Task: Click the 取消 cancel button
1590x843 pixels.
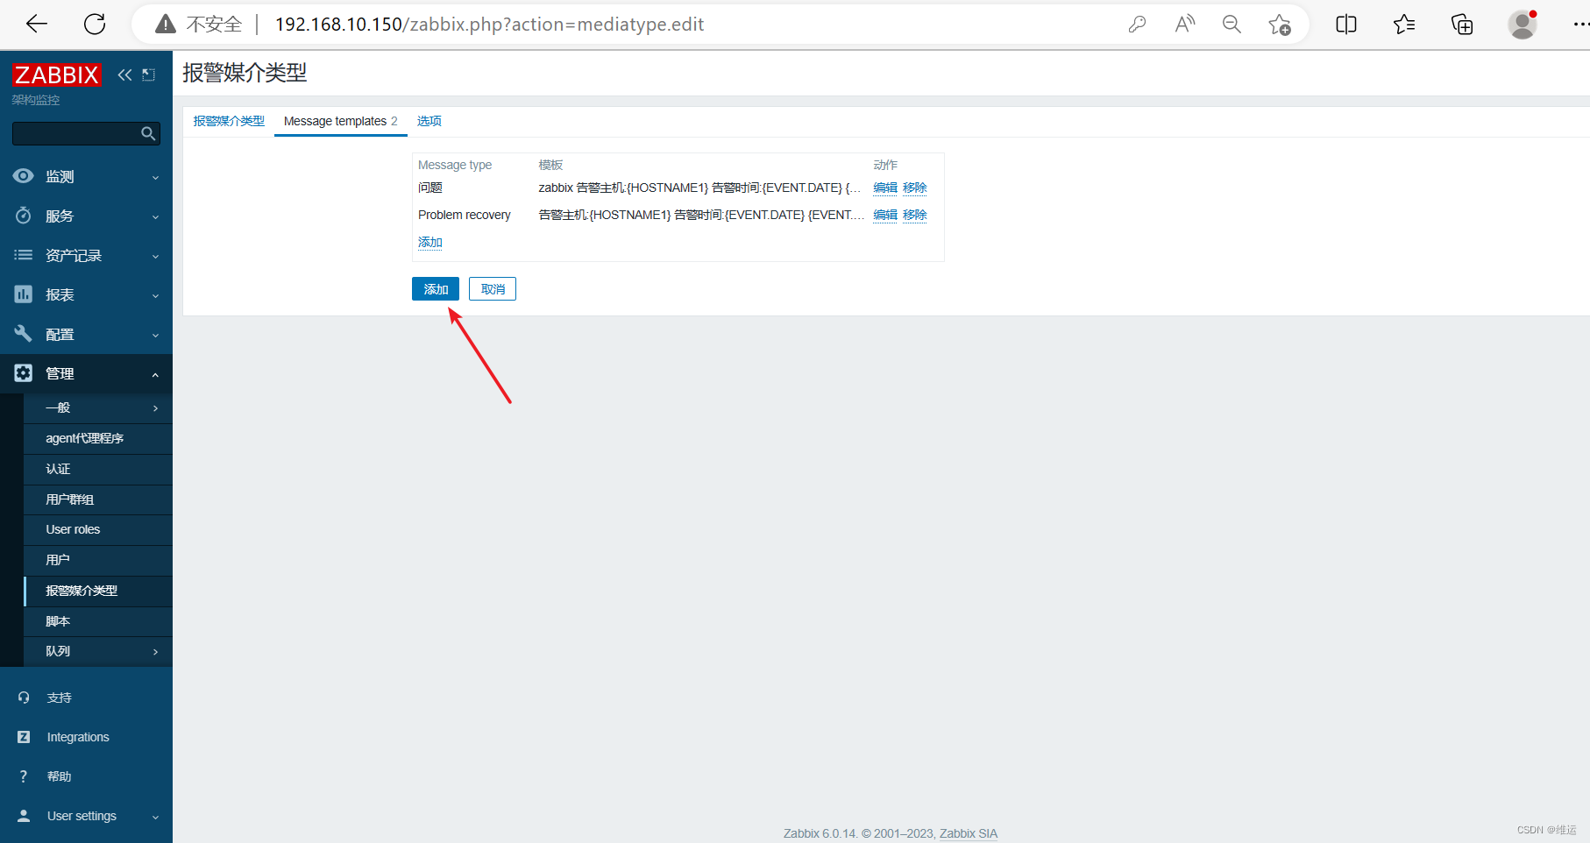Action: pyautogui.click(x=493, y=289)
